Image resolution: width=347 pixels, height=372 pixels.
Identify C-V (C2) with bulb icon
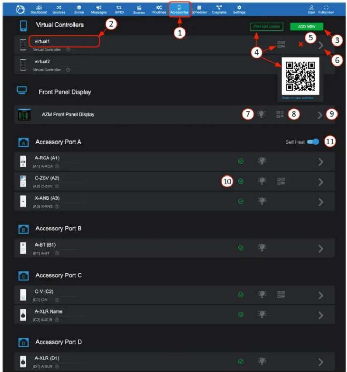pos(262,295)
